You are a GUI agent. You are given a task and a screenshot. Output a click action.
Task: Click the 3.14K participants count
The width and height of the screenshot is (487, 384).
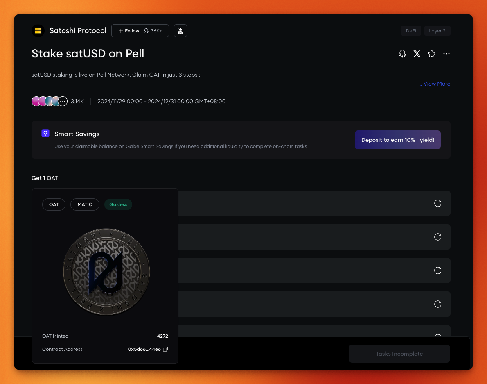77,101
